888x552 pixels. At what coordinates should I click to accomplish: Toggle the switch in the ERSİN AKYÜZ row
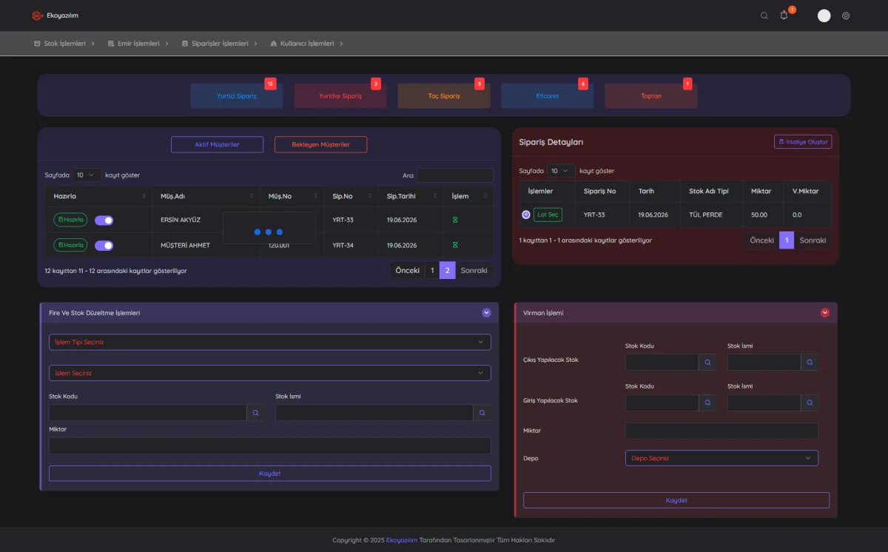104,220
